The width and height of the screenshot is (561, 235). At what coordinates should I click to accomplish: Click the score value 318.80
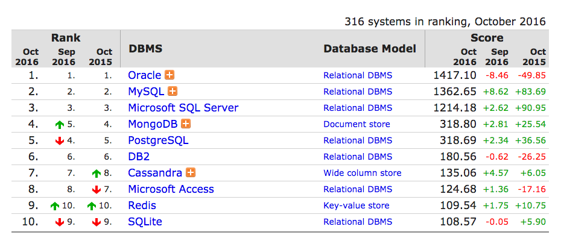click(x=458, y=124)
